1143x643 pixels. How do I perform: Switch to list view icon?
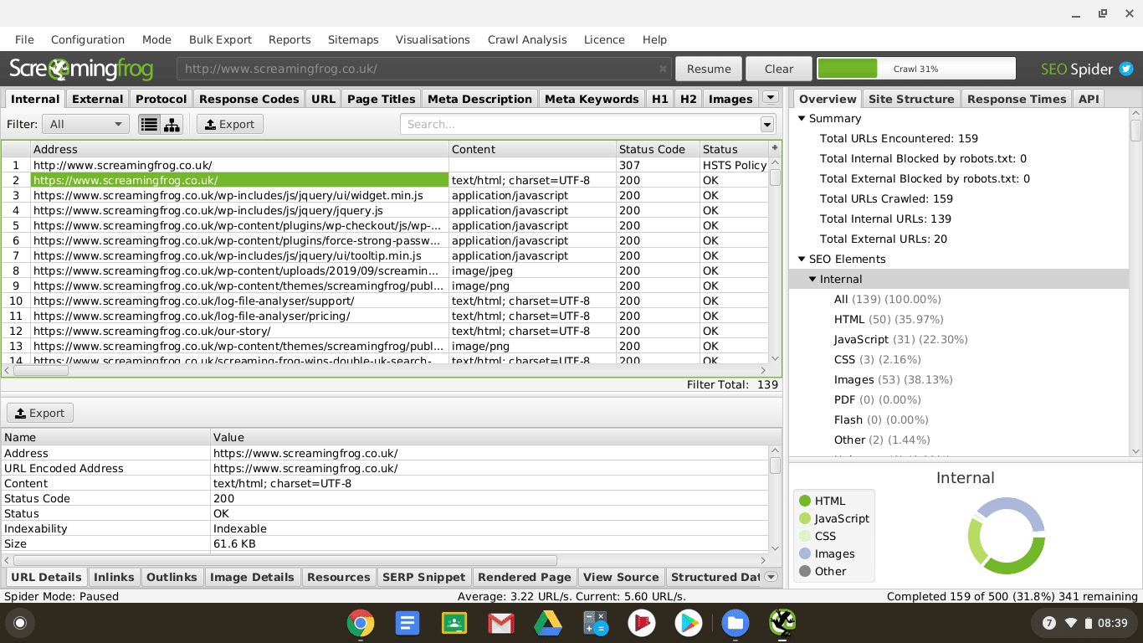(x=149, y=124)
